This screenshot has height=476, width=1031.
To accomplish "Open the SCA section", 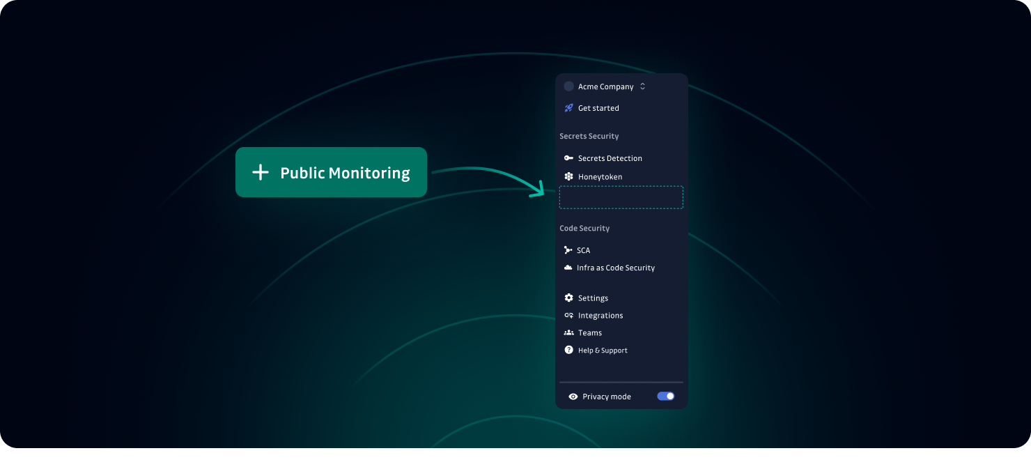I will tap(583, 250).
